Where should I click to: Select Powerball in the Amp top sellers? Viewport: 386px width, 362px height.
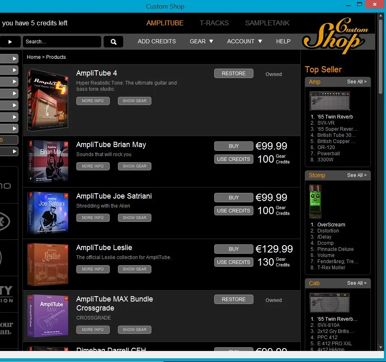(x=328, y=154)
